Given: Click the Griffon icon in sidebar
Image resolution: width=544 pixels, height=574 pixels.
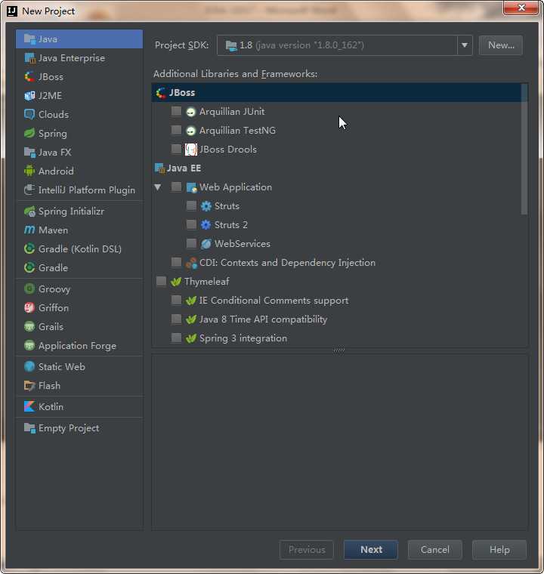Looking at the screenshot, I should point(29,308).
